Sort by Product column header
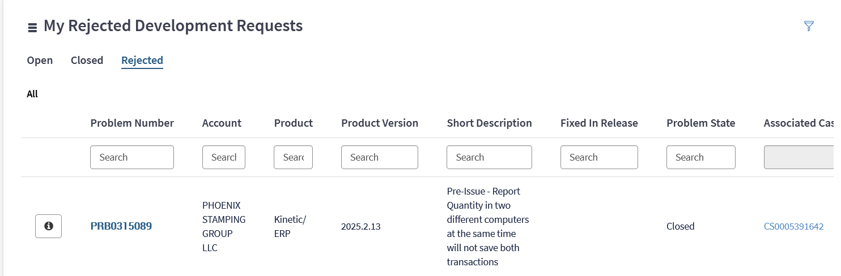Screen dimensions: 841x276 click(294, 123)
